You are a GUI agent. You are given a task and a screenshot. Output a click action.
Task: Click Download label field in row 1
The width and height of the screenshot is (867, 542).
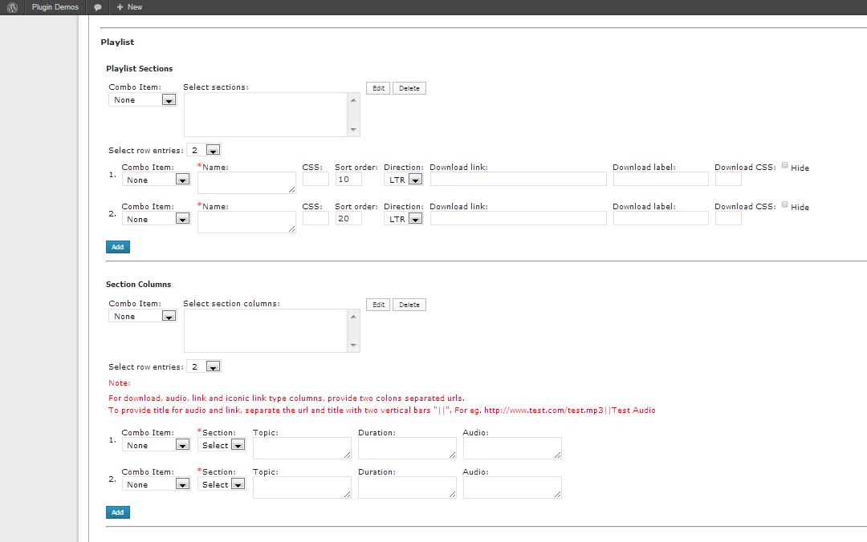click(661, 179)
